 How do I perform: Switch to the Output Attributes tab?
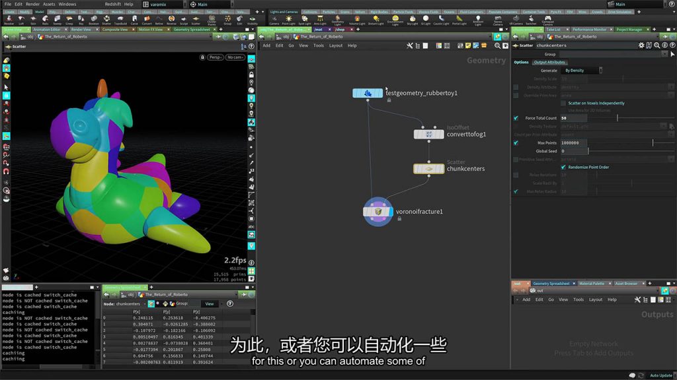[549, 62]
